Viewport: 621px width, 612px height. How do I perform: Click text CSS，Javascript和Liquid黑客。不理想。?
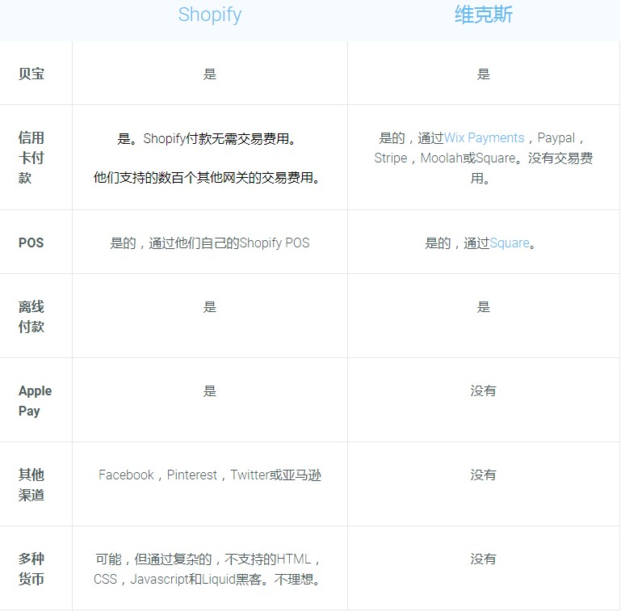click(x=207, y=580)
